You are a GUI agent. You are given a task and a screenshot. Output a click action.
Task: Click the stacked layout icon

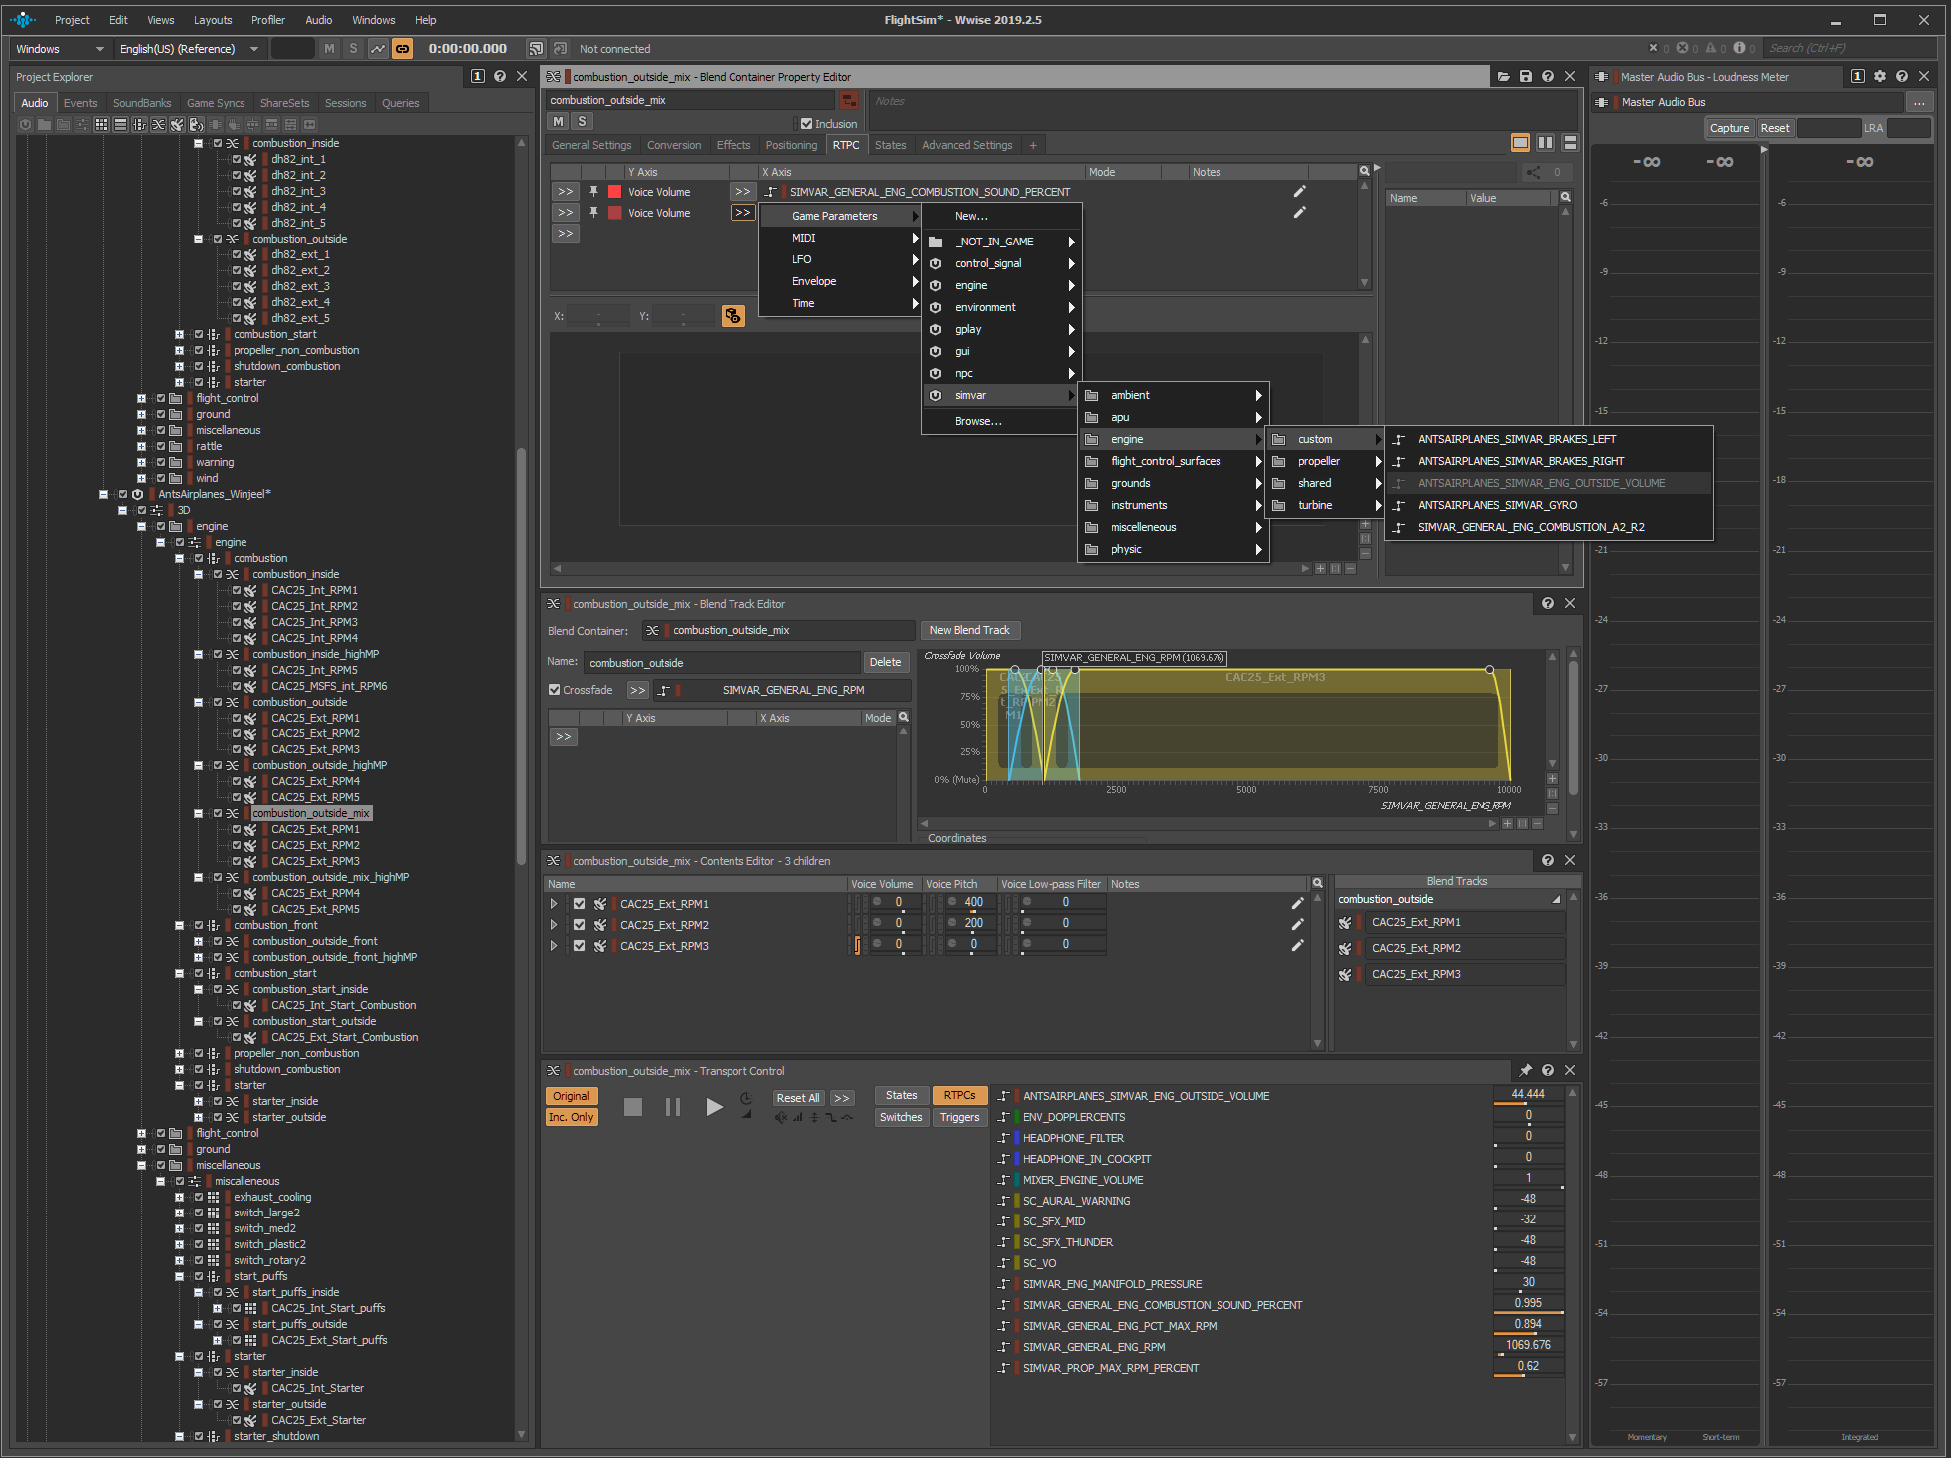click(x=1570, y=143)
